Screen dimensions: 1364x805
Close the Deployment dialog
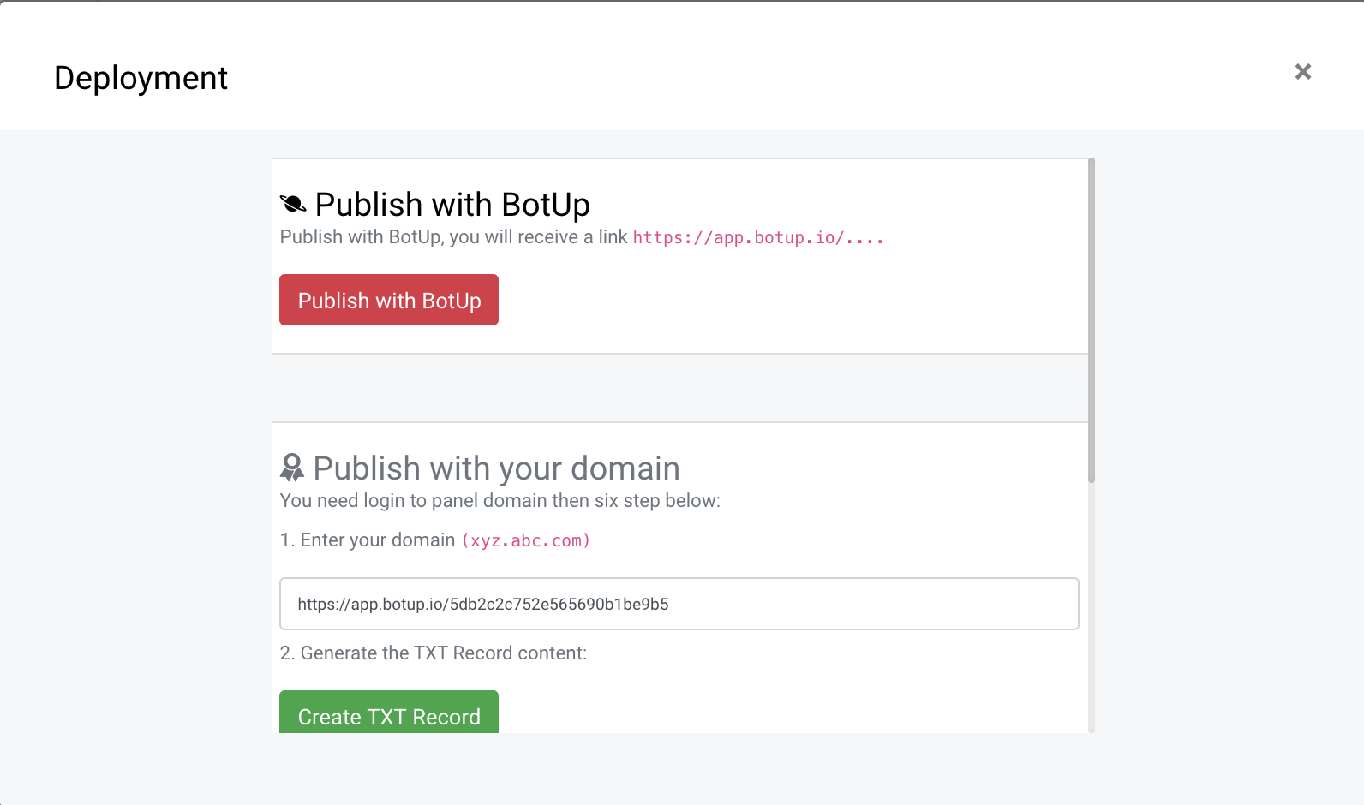[x=1303, y=72]
